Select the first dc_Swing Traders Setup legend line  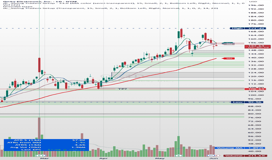tap(124, 3)
